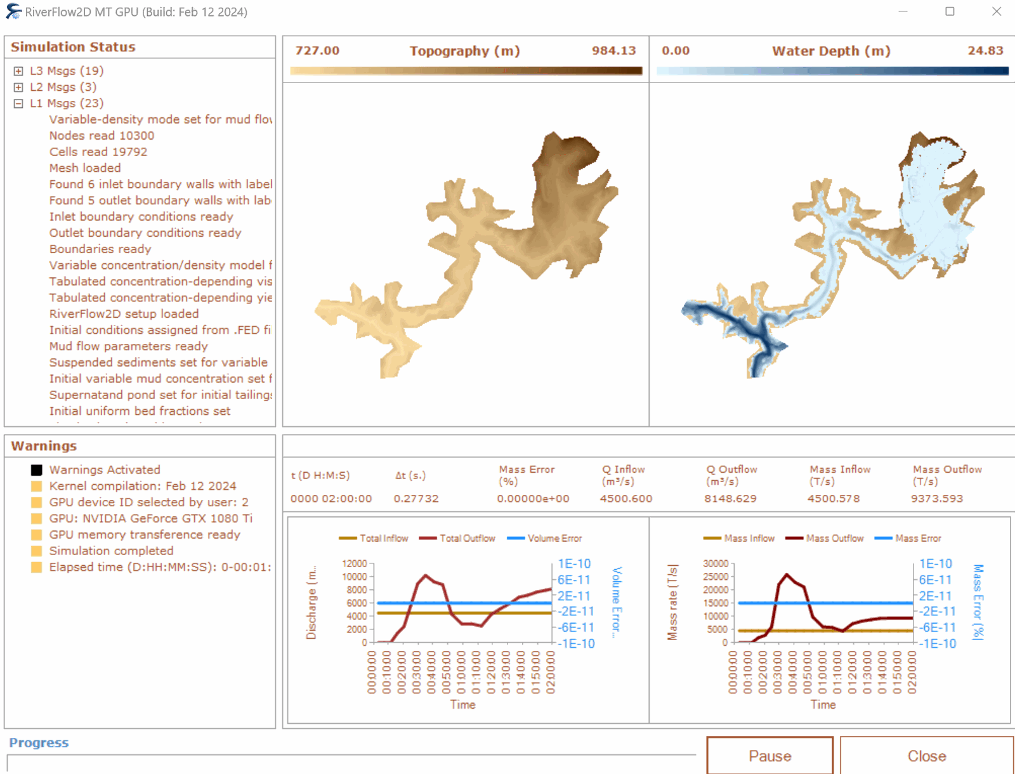Click the Mass Error legend marker
Viewport: 1015px width, 774px height.
point(883,538)
